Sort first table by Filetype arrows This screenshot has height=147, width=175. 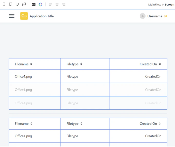(x=81, y=64)
